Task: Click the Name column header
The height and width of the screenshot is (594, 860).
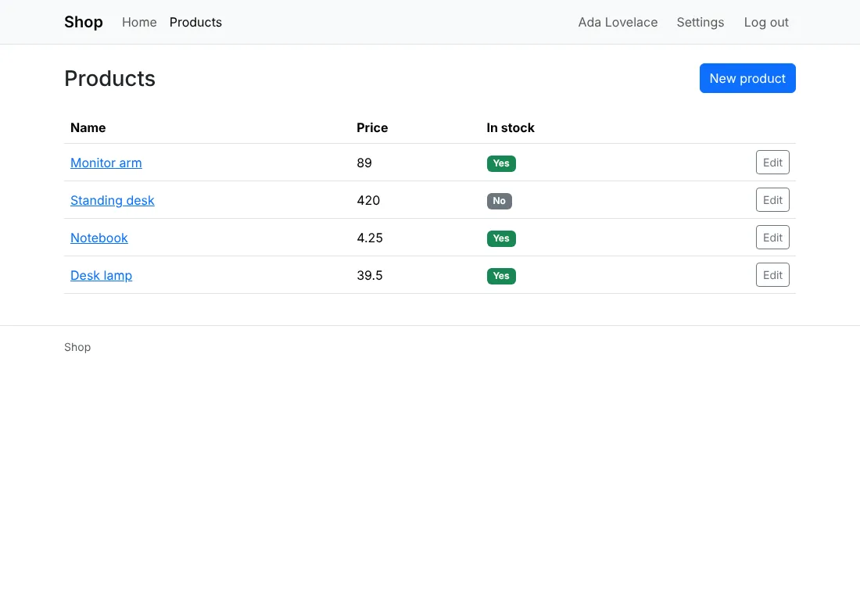Action: click(88, 128)
